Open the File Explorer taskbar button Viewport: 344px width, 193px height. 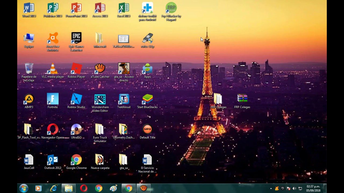coord(69,188)
